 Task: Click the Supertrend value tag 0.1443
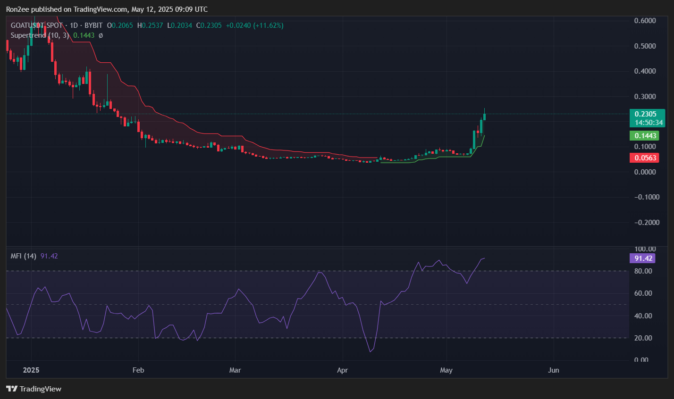645,135
